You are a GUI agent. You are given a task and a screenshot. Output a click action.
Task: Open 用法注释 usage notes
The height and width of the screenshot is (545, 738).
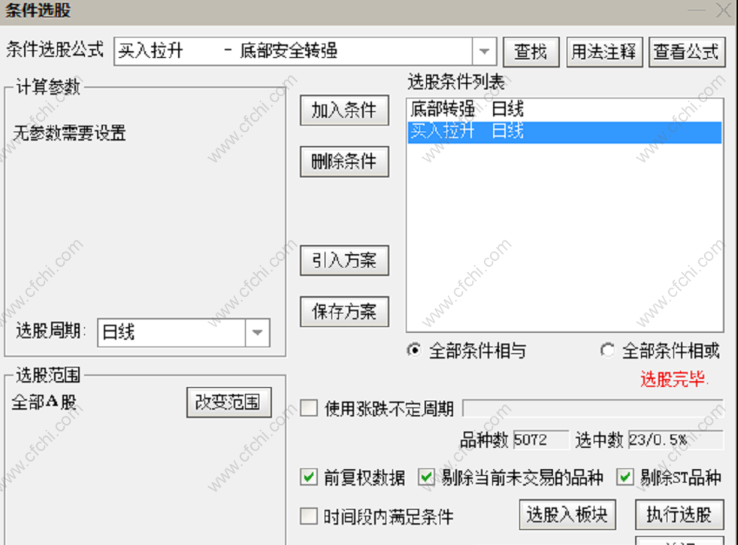tap(604, 52)
